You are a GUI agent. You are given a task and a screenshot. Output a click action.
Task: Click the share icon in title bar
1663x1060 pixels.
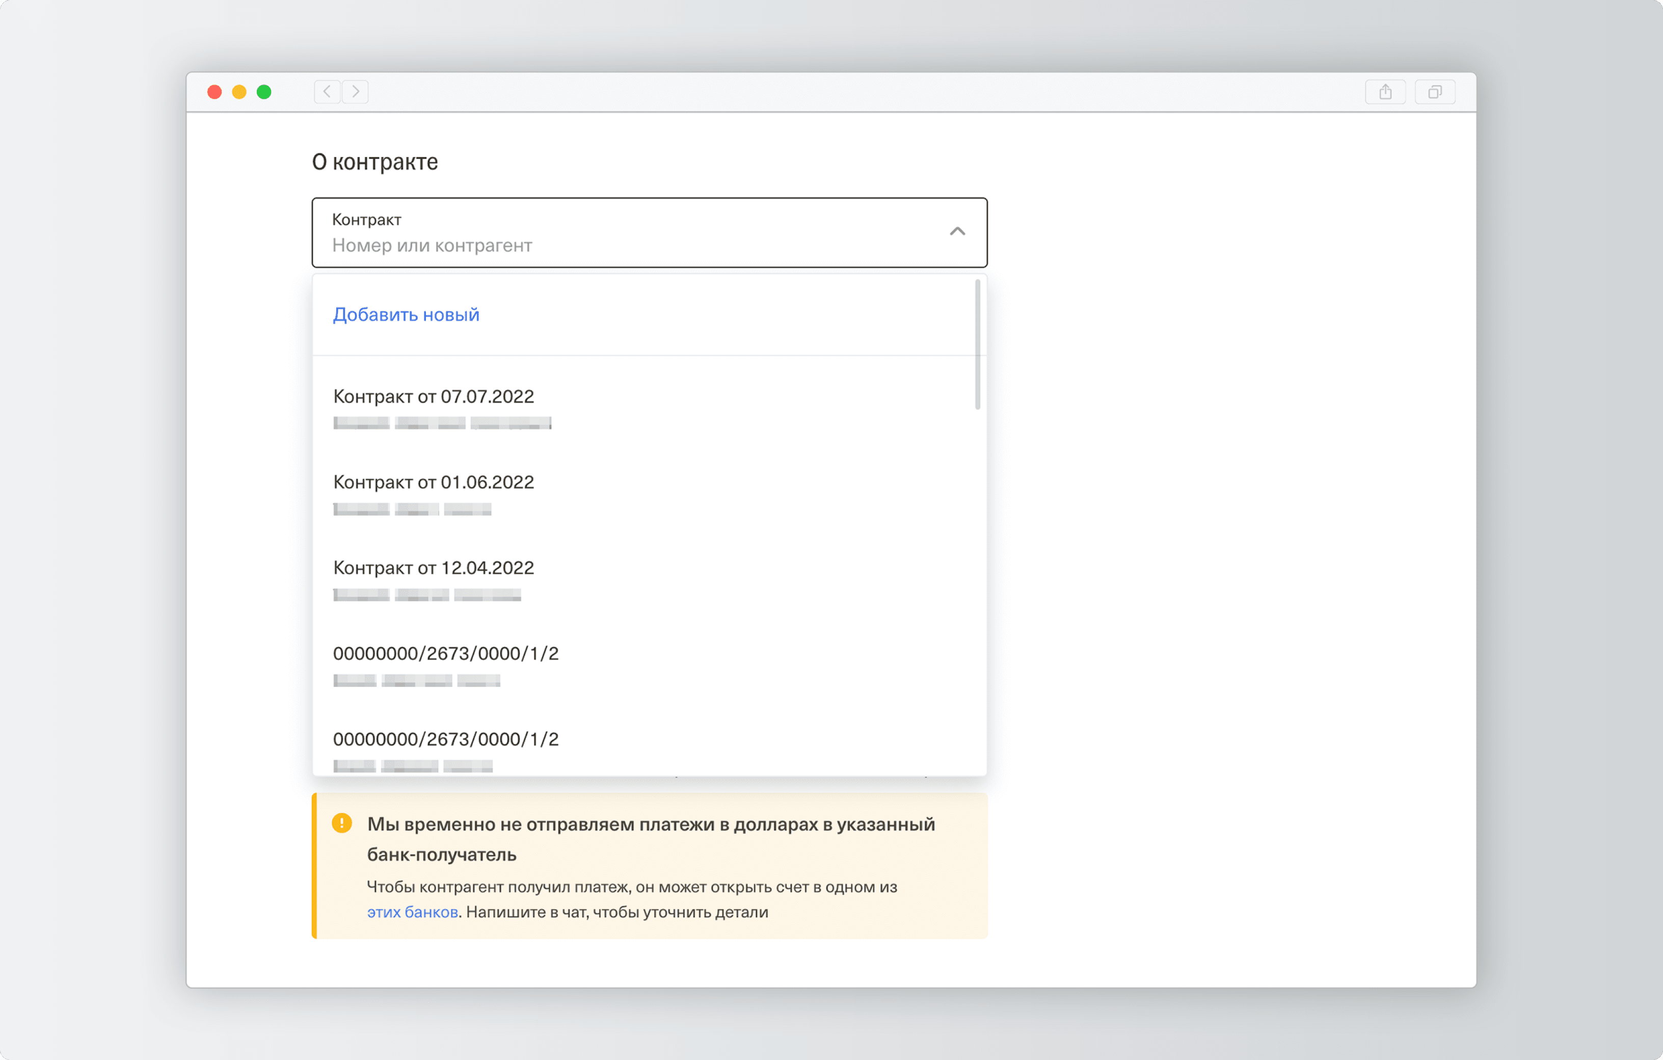click(1385, 92)
